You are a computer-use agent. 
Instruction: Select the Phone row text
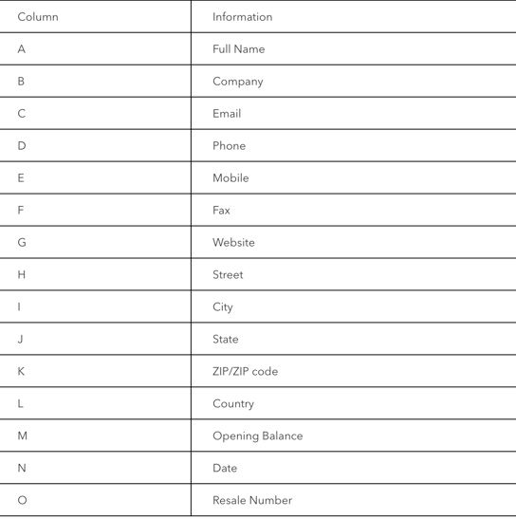(229, 145)
